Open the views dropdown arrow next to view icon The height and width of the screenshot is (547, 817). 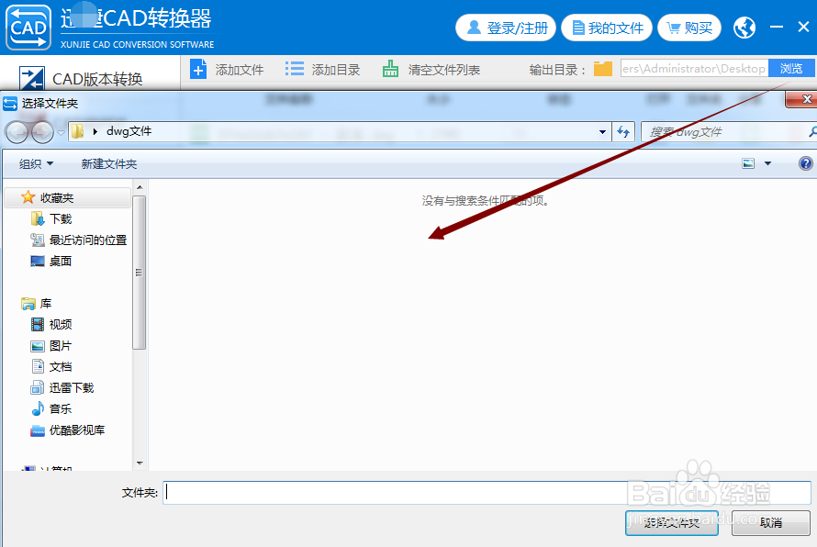(767, 162)
